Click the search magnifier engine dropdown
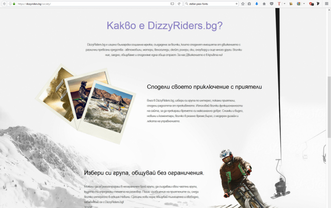 pos(187,3)
